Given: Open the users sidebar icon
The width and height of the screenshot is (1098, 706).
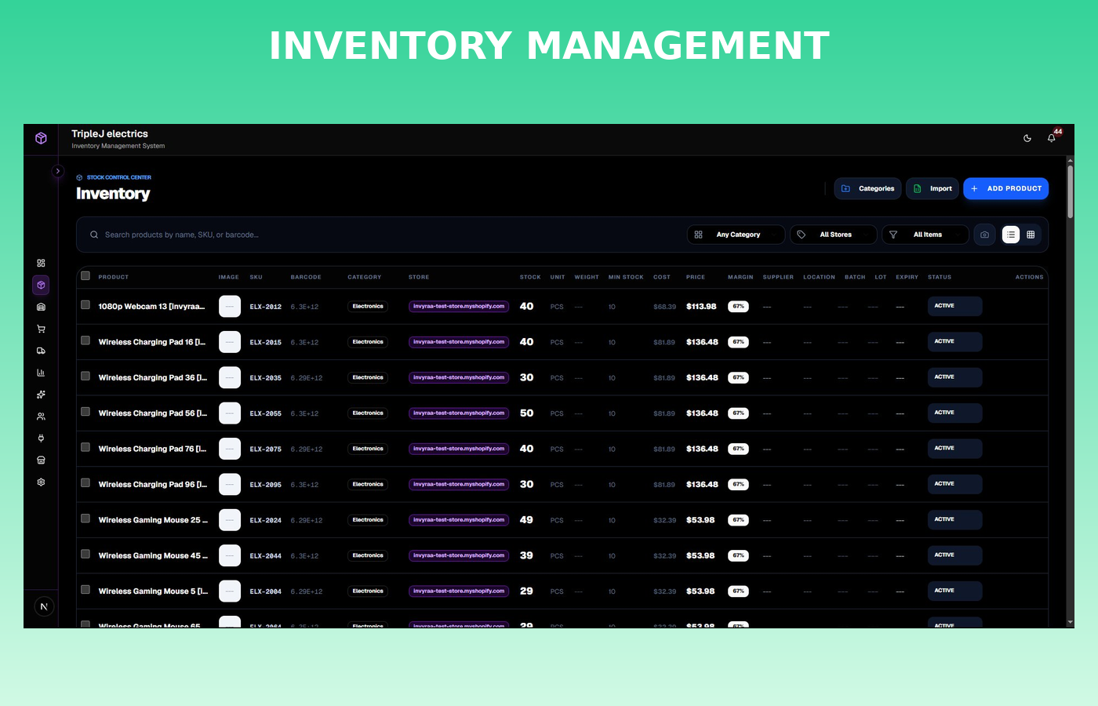Looking at the screenshot, I should point(41,417).
